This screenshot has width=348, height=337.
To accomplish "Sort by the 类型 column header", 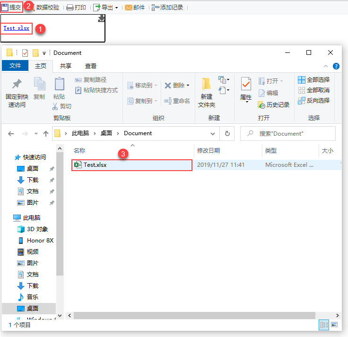I will point(271,151).
